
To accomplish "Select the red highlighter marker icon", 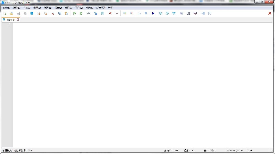I will click(110, 13).
